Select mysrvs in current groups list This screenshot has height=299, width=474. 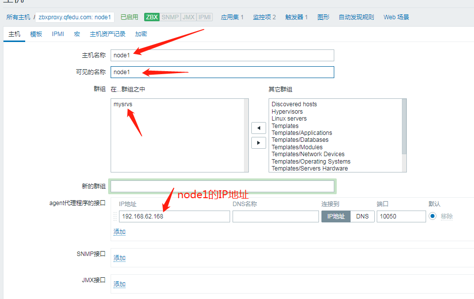123,104
